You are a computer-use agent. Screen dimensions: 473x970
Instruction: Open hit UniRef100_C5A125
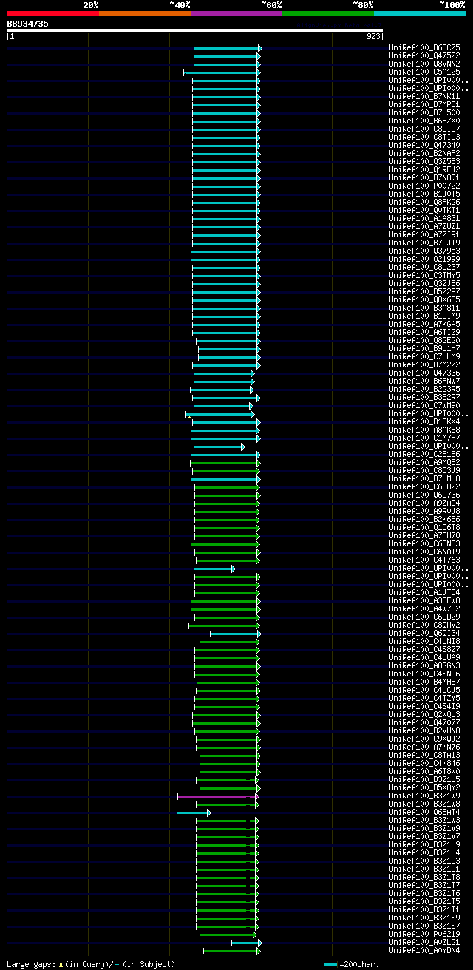426,72
